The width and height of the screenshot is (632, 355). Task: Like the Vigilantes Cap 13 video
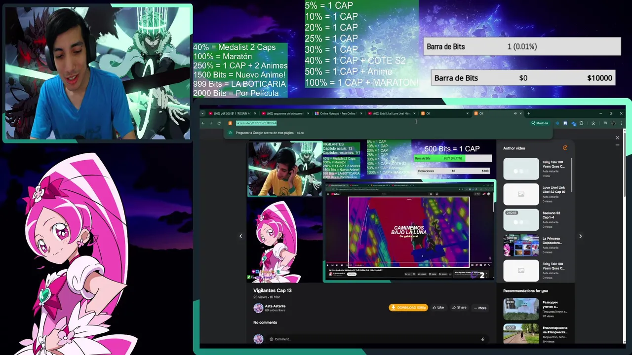pyautogui.click(x=438, y=308)
